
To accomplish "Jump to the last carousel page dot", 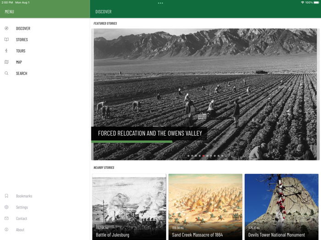I will (222, 156).
